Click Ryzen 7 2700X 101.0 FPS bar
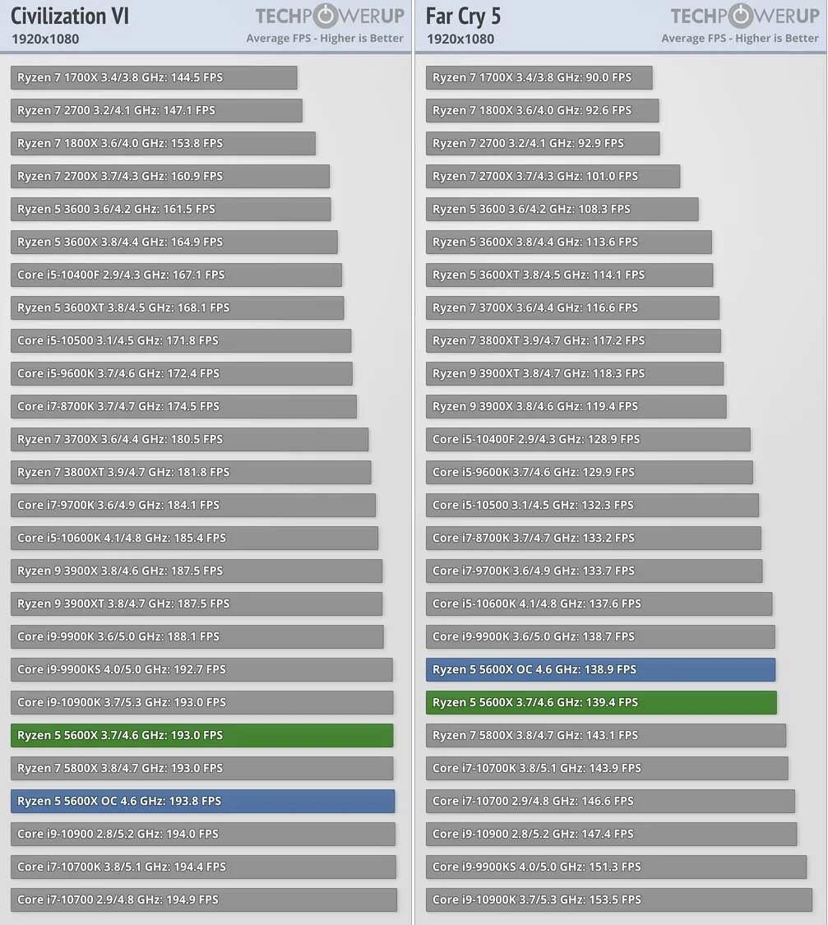 (553, 176)
